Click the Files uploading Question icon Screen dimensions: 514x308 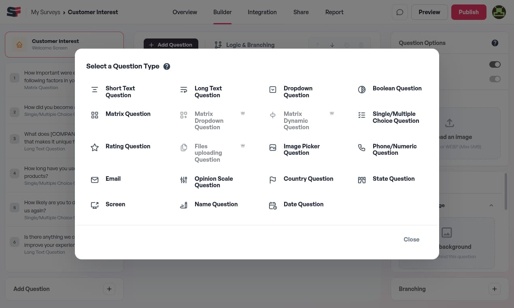184,148
